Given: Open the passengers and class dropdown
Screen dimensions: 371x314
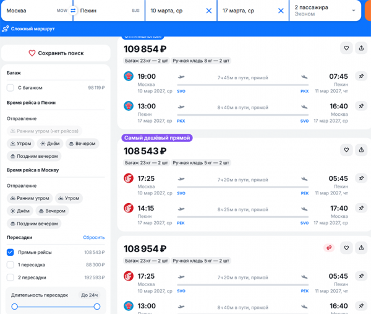Looking at the screenshot, I should 325,11.
